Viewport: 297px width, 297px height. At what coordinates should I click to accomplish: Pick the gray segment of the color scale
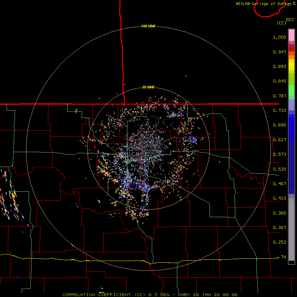point(291,229)
